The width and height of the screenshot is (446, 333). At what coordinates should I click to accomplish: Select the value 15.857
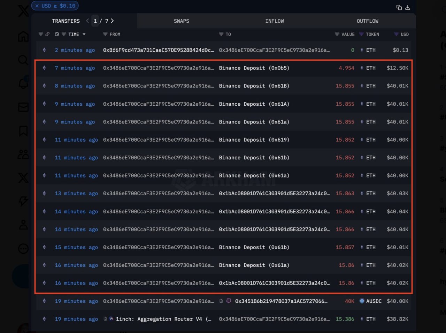coord(345,247)
